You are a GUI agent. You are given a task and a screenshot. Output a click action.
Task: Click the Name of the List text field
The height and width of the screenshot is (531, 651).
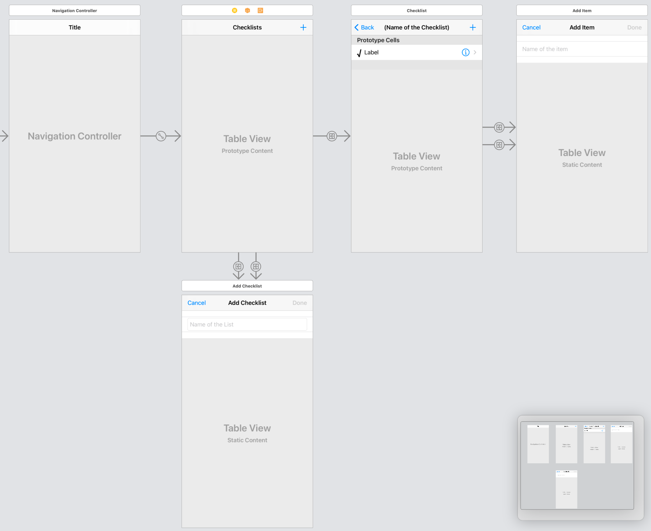(x=247, y=324)
